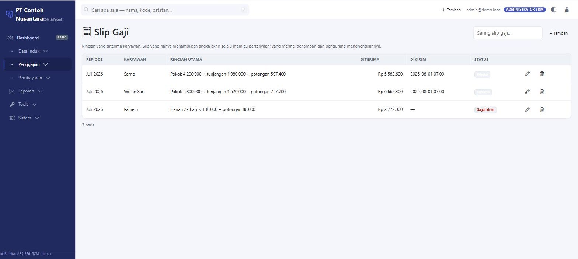Delete Wulan Sari's slip using trash icon
This screenshot has width=578, height=259.
click(x=542, y=92)
